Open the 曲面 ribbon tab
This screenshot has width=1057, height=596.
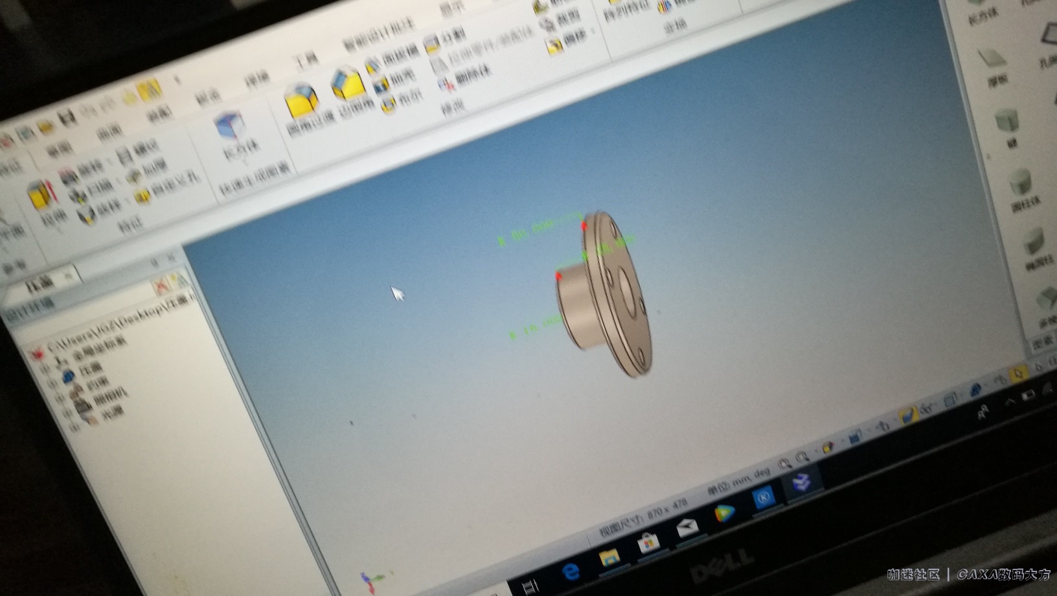(x=109, y=133)
